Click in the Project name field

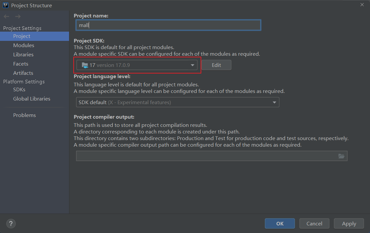(168, 25)
